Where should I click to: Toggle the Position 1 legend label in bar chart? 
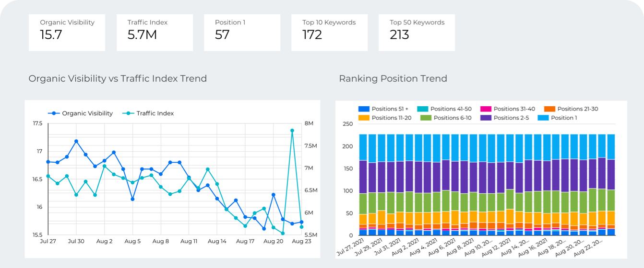tap(563, 118)
